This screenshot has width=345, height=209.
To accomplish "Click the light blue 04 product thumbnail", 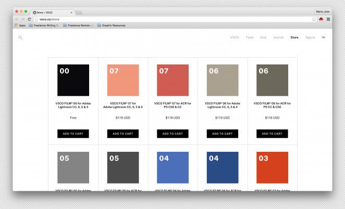I will click(173, 167).
